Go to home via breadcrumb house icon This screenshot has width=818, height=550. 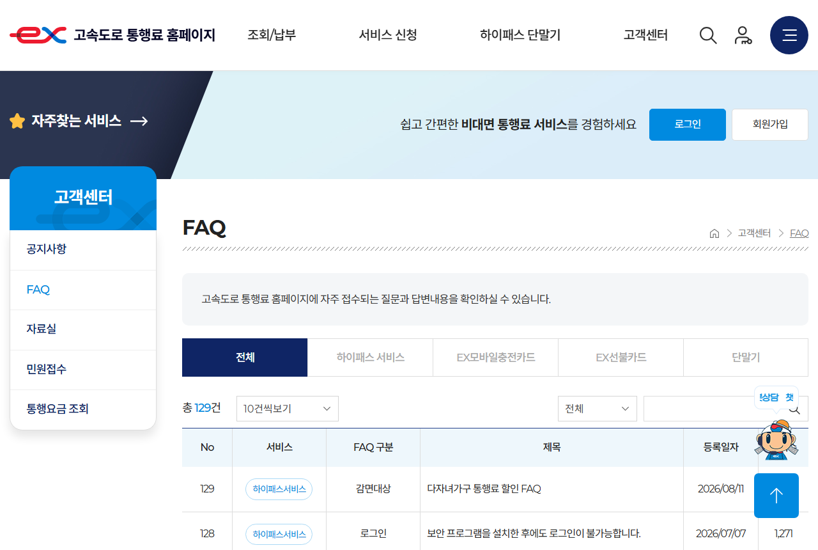tap(714, 233)
